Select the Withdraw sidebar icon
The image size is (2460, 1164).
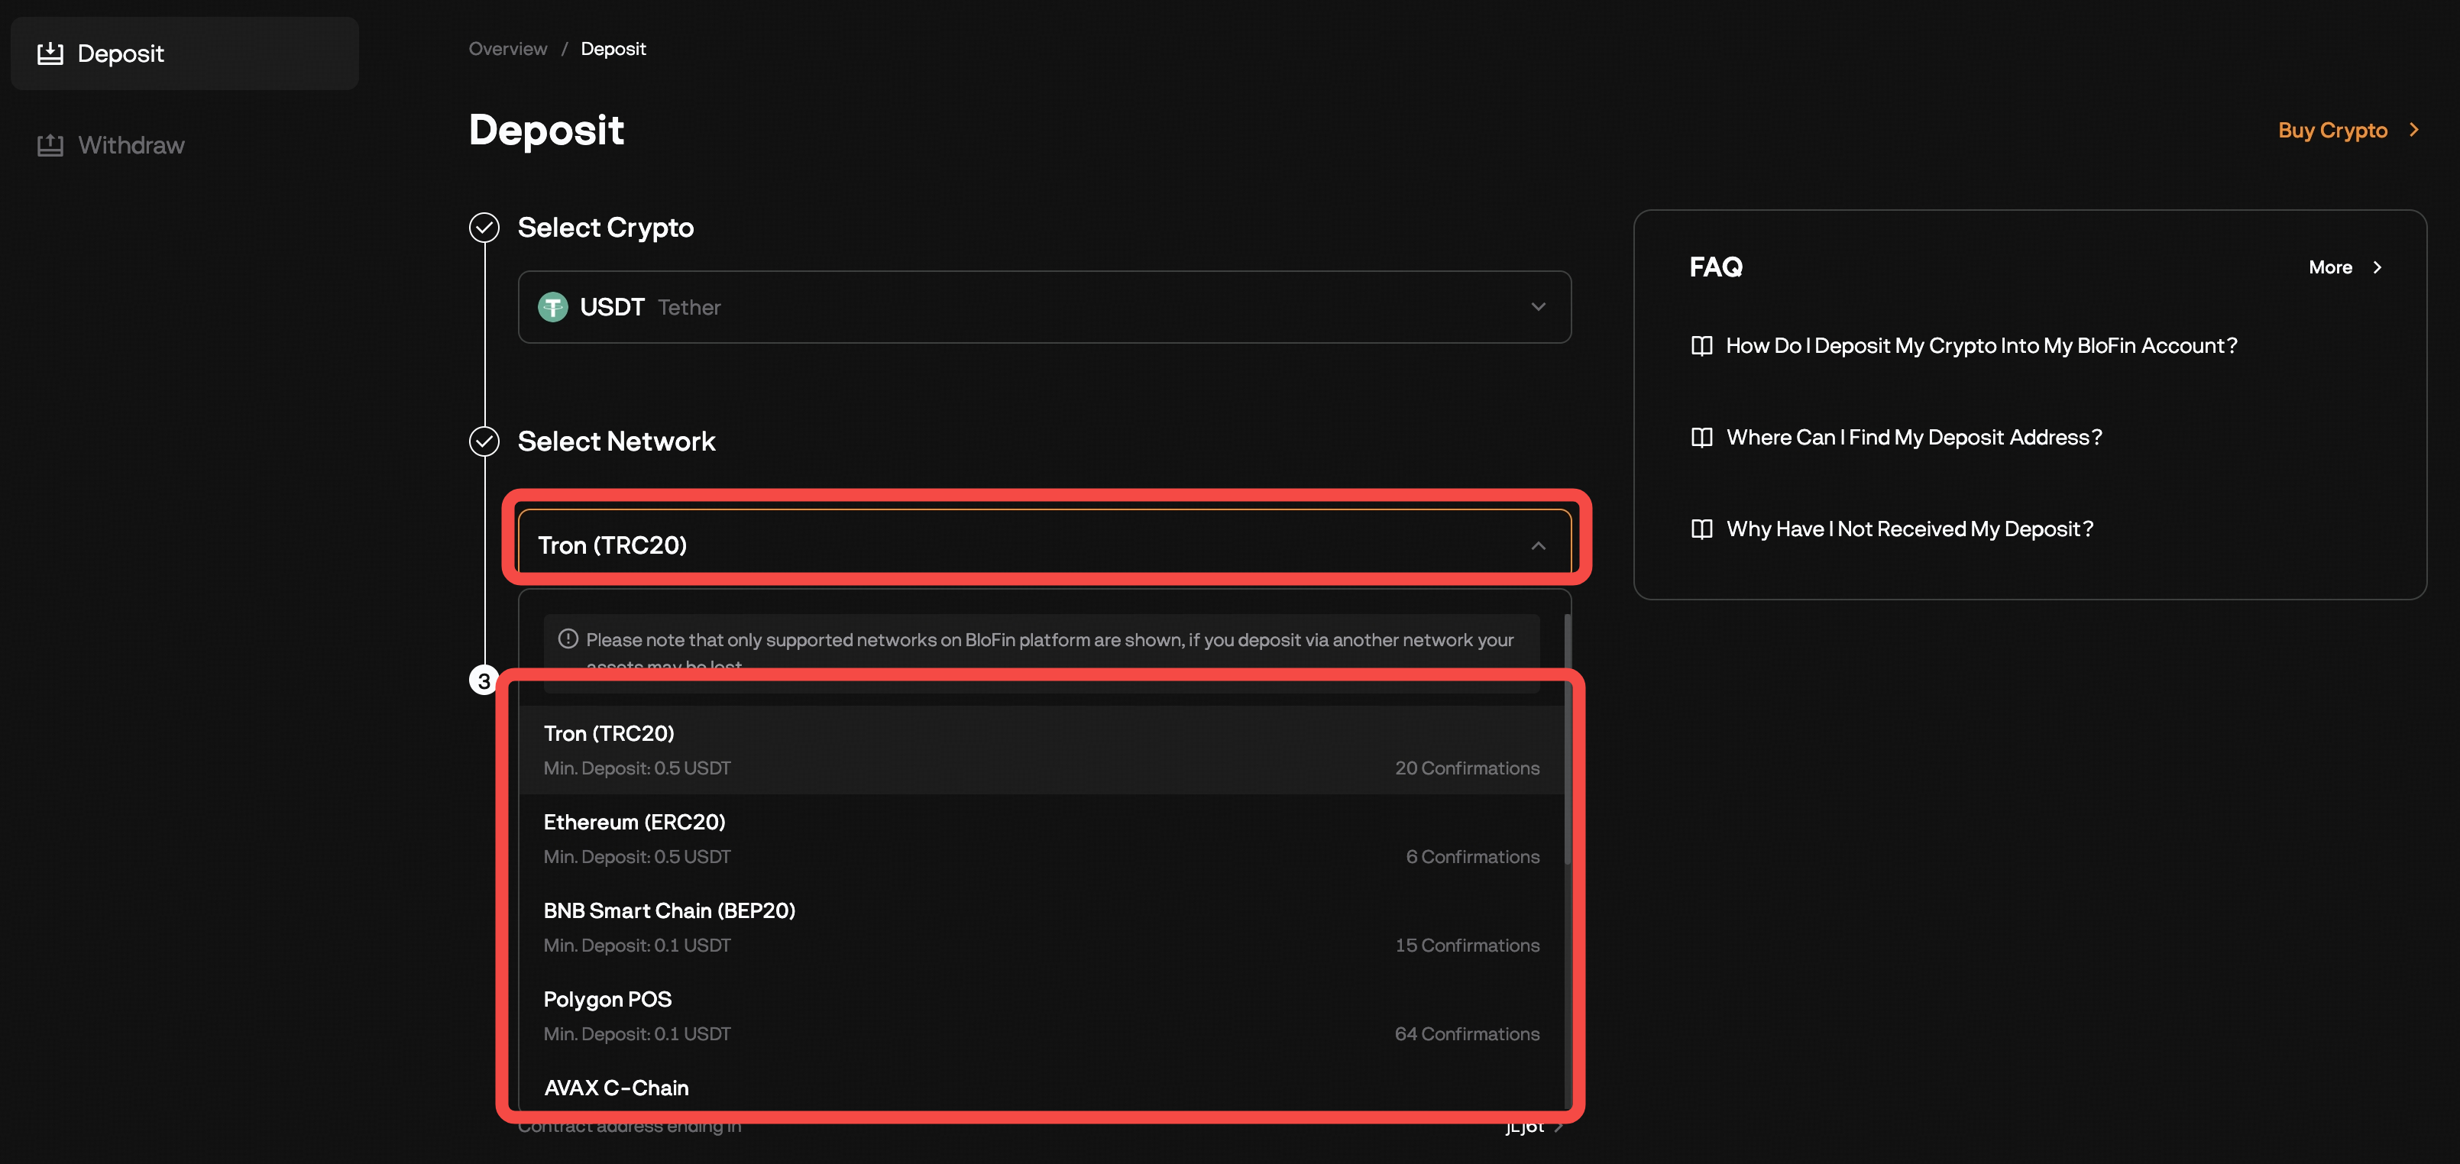[50, 144]
